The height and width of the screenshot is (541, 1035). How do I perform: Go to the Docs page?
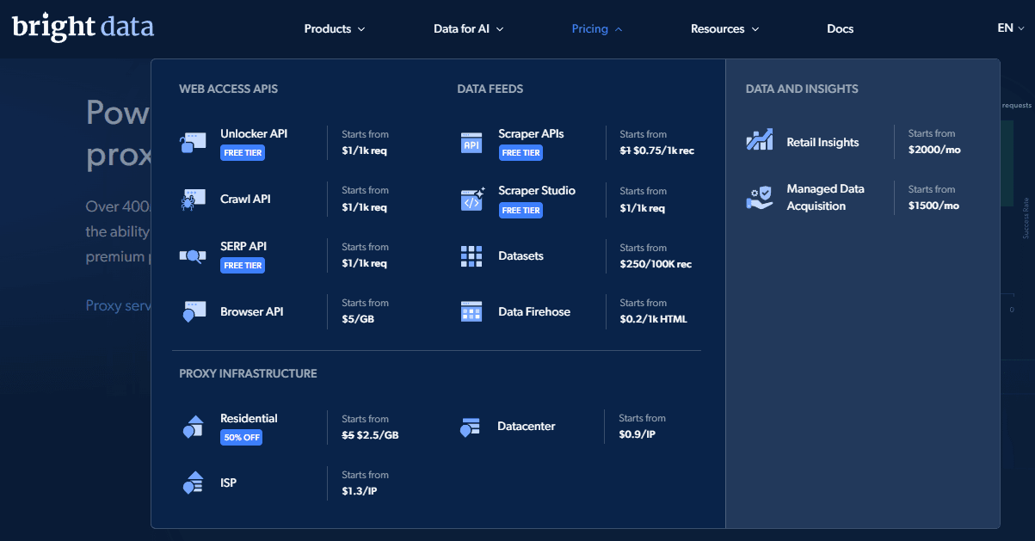coord(841,28)
